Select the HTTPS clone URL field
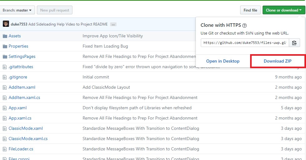The width and height of the screenshot is (306, 160). [244, 43]
